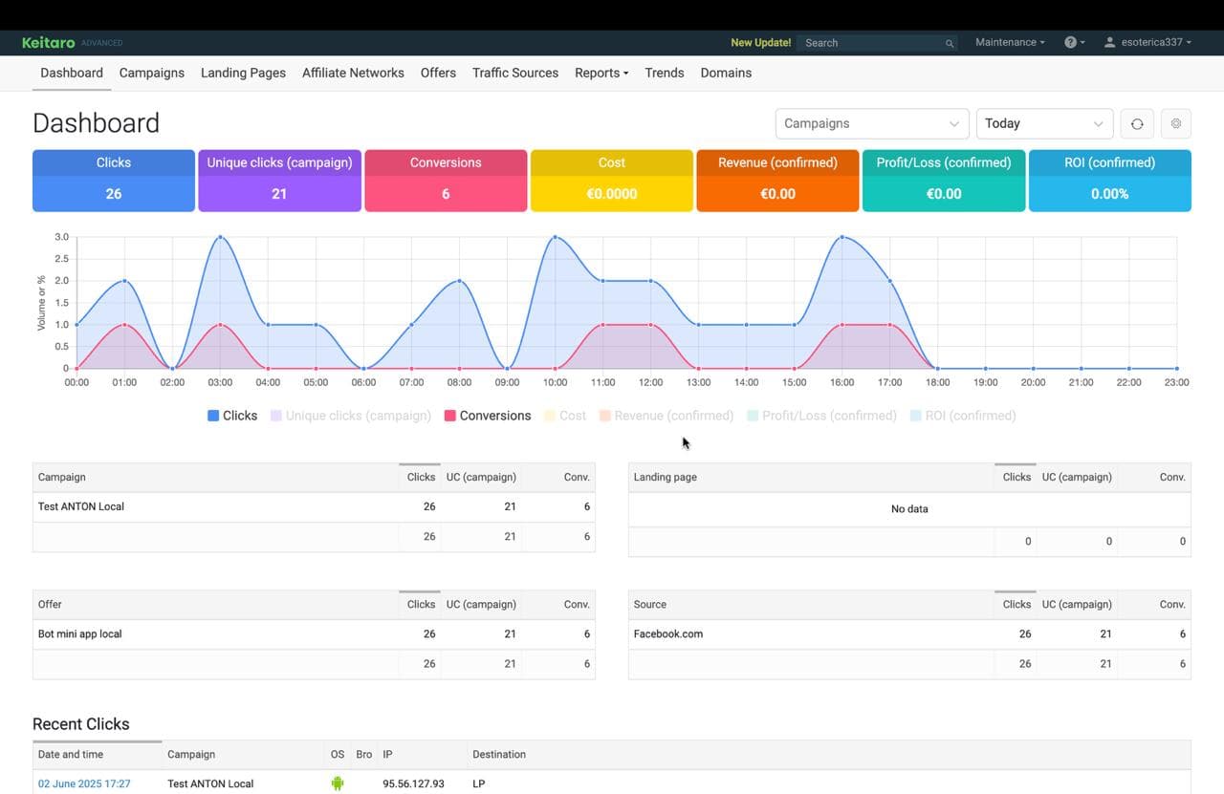Expand the Reports menu
The image size is (1224, 794).
click(601, 73)
